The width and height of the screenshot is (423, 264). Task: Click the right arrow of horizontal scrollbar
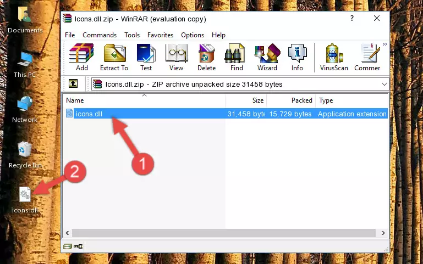pos(383,233)
